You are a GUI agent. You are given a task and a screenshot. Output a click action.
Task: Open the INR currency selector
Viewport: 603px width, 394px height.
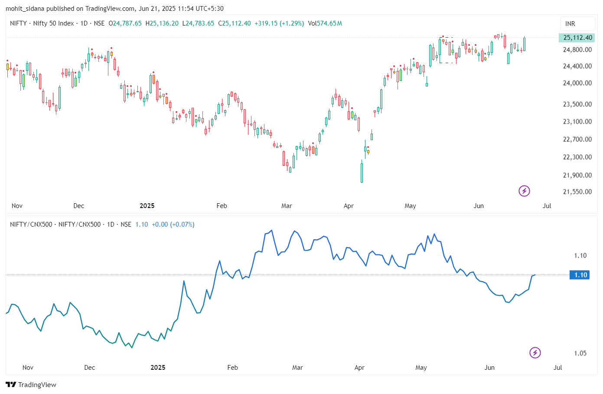tap(577, 24)
